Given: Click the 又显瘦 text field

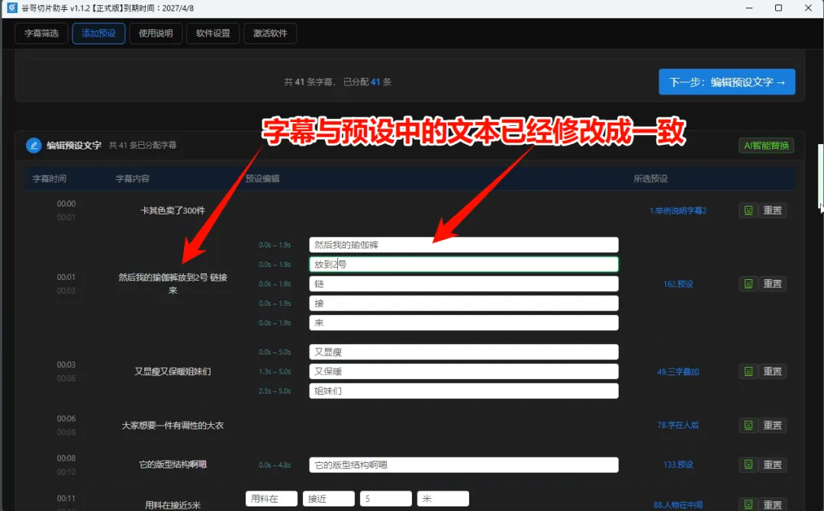Looking at the screenshot, I should [464, 352].
